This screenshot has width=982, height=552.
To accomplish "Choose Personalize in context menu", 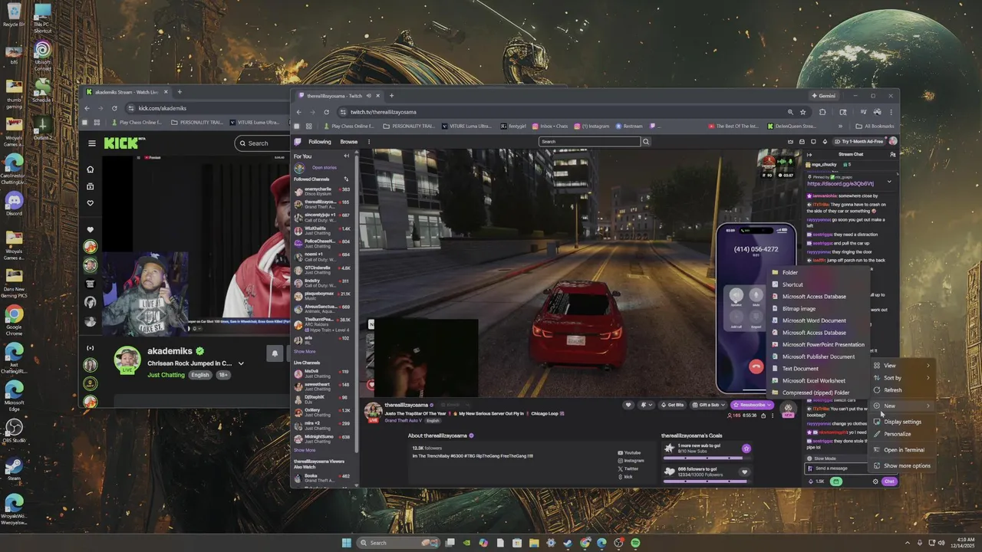I will point(902,434).
